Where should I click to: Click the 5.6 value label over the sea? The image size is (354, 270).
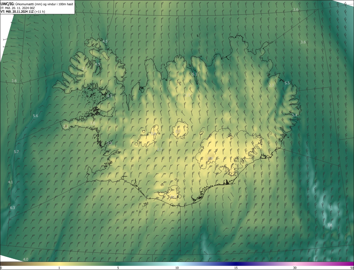35,116
